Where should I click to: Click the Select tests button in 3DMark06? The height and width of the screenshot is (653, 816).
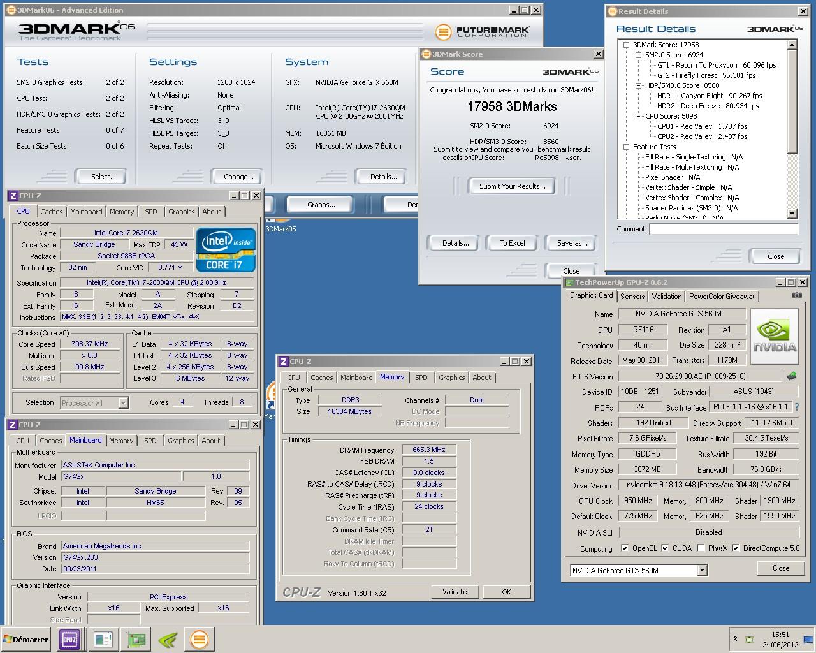coord(103,177)
